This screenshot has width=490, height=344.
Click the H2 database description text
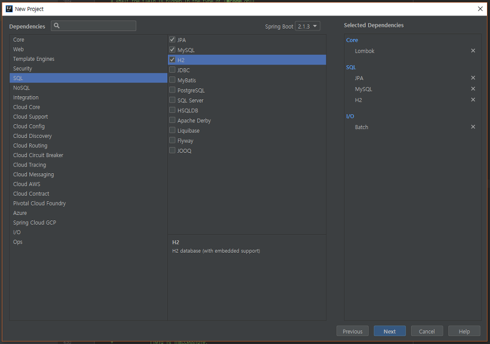click(x=216, y=251)
